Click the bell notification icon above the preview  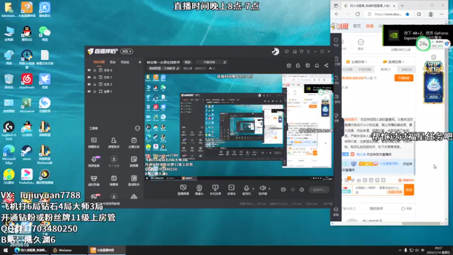point(317,66)
